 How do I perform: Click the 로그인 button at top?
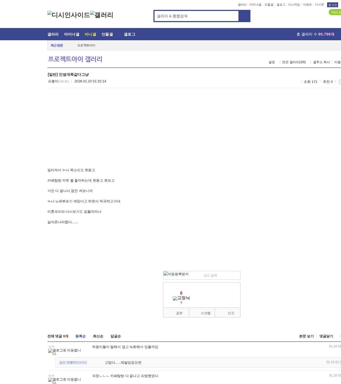click(332, 5)
